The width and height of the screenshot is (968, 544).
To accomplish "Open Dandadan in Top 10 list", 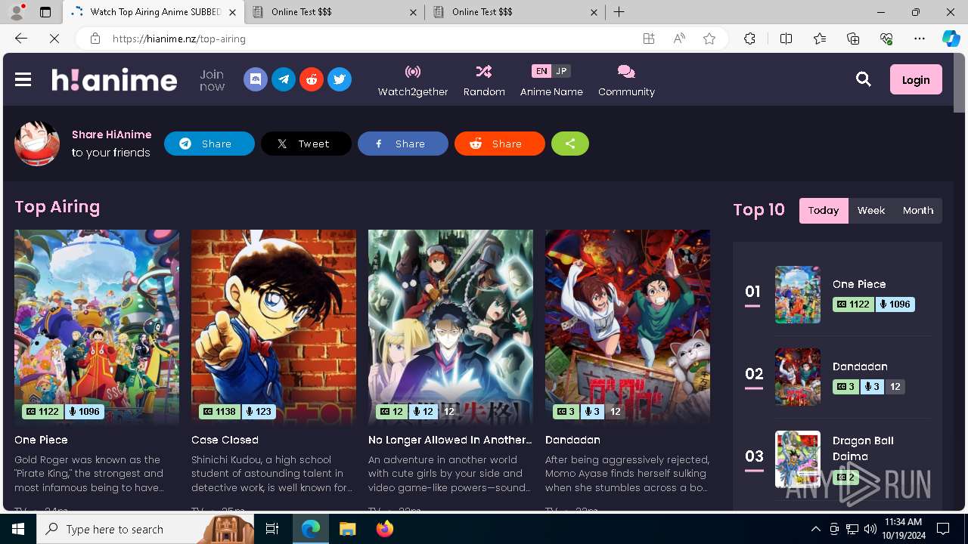I will [x=860, y=366].
